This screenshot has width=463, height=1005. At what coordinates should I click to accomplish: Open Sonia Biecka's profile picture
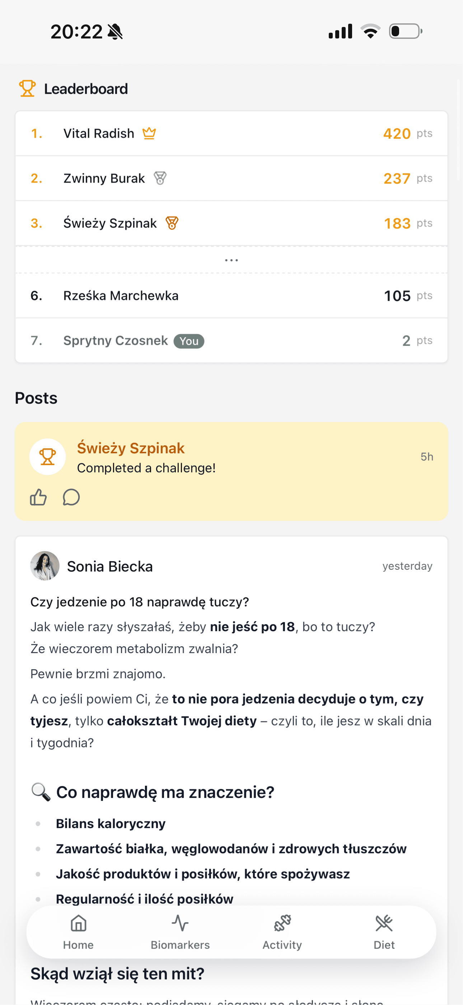45,566
